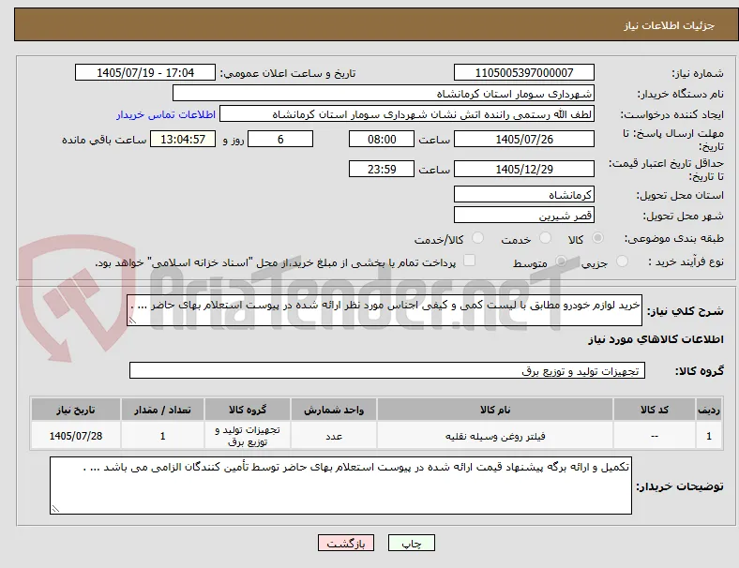Click the بازگشت (back) button
The image size is (739, 568).
click(346, 543)
